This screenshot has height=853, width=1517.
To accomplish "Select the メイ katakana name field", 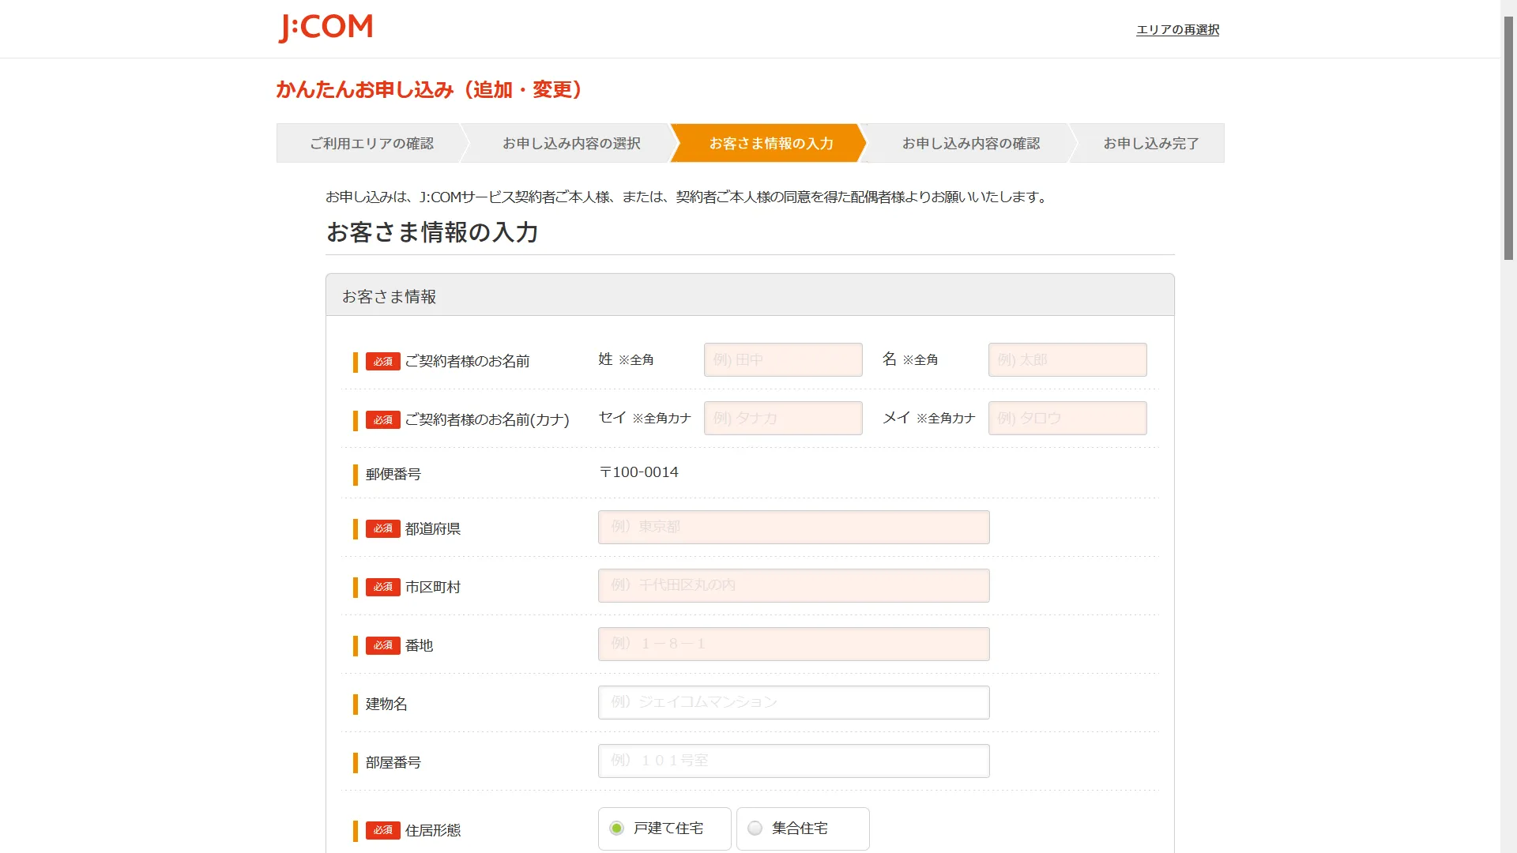I will [1067, 418].
